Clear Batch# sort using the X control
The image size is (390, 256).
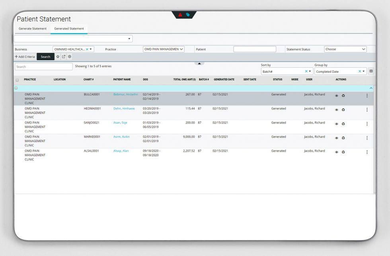[306, 71]
